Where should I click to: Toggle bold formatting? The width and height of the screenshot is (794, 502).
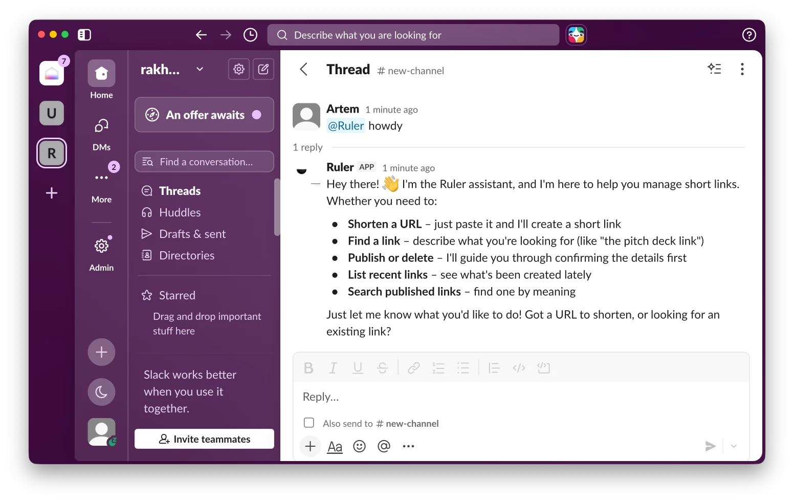[x=308, y=368]
